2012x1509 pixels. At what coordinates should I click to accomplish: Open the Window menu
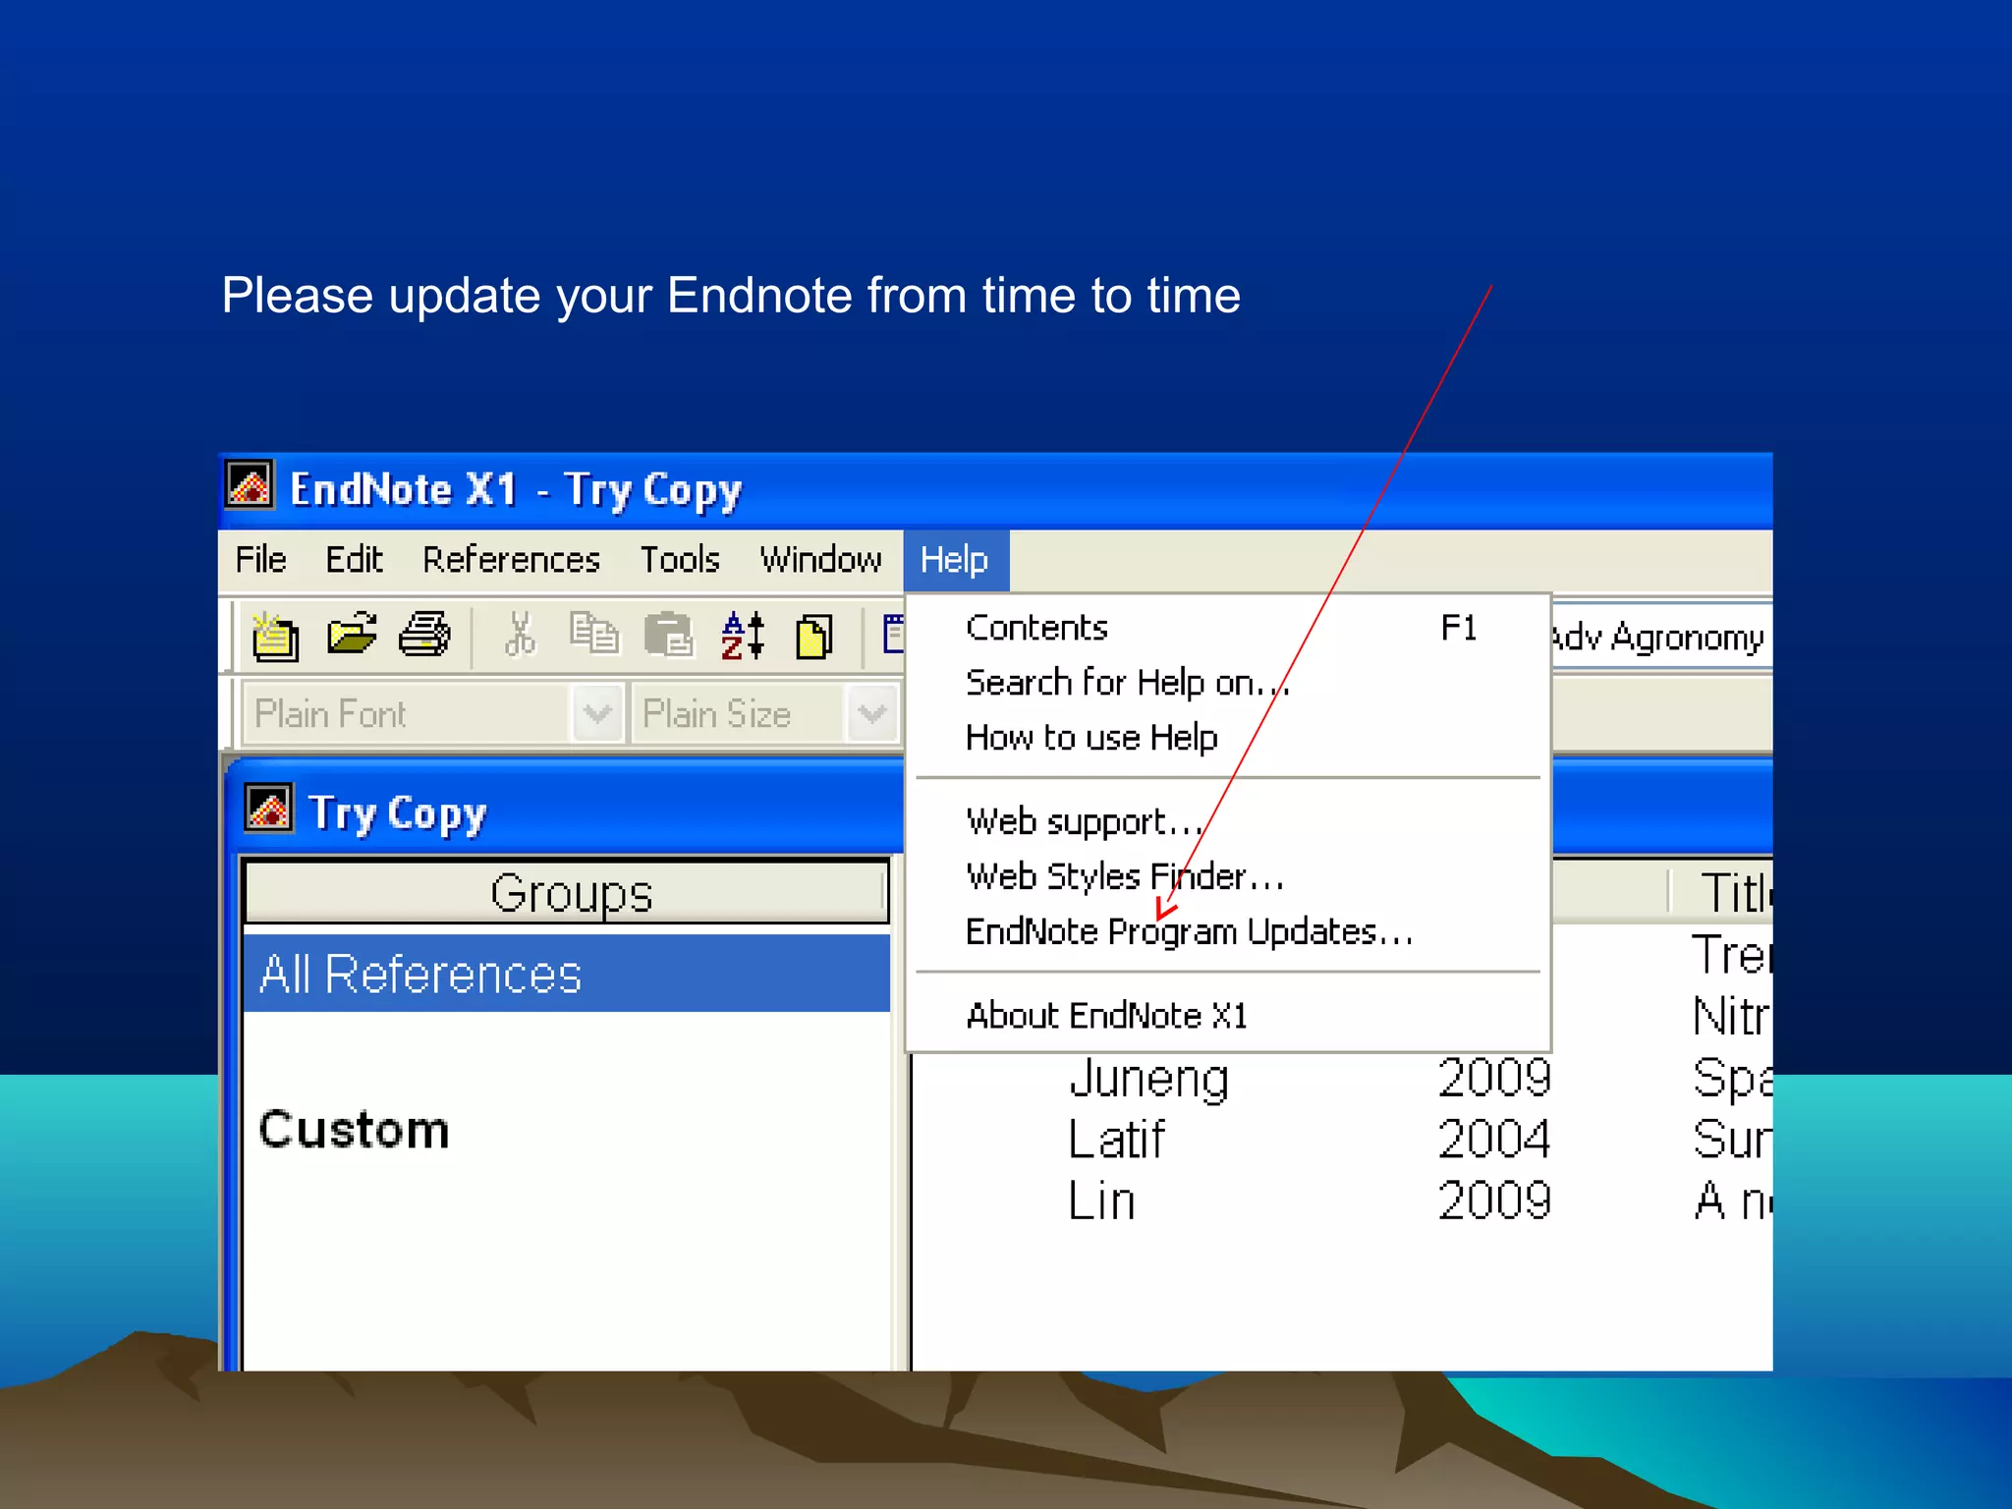(820, 560)
